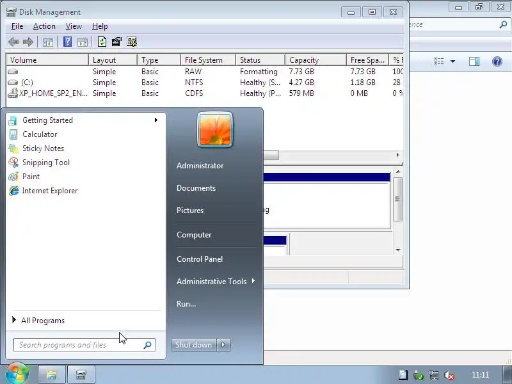The width and height of the screenshot is (512, 384).
Task: Open the Shut down options arrow
Action: tap(223, 345)
